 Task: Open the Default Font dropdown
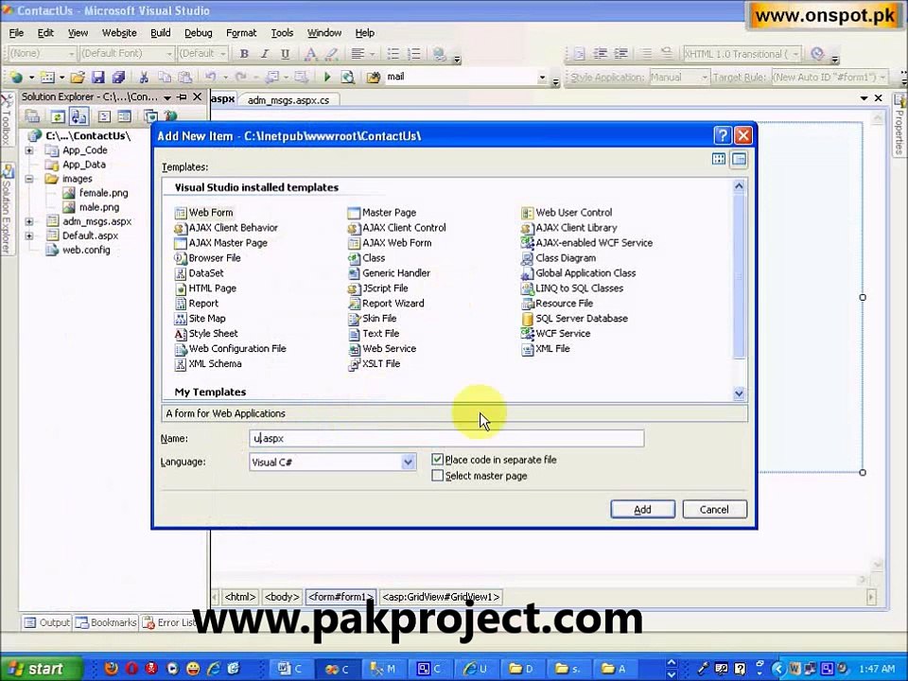pyautogui.click(x=169, y=54)
